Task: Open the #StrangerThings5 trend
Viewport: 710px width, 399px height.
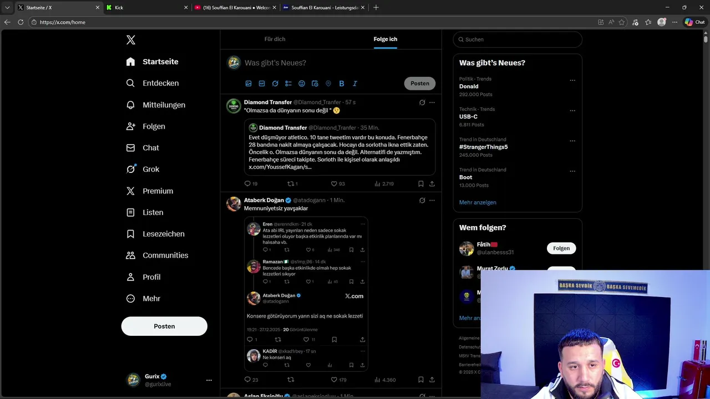Action: pyautogui.click(x=483, y=147)
